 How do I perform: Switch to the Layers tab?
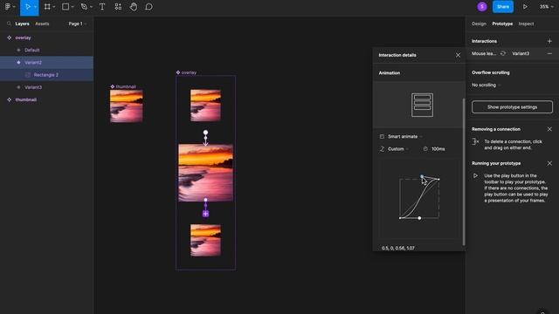[22, 24]
